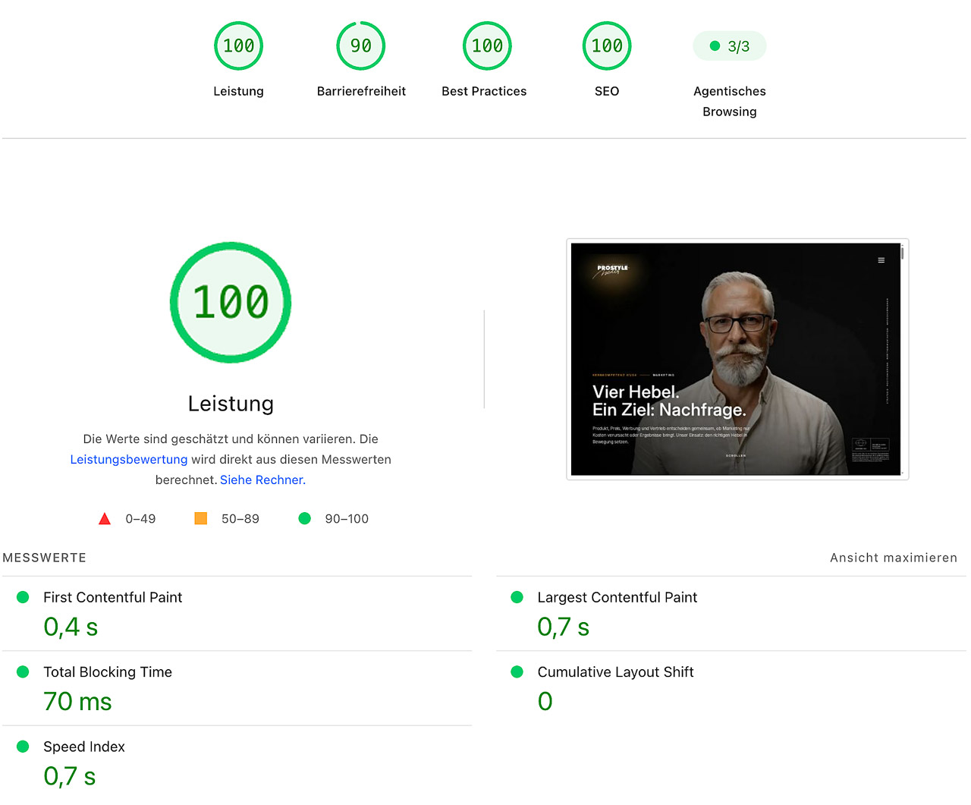Select the Cumulative Layout Shift value 0
This screenshot has width=971, height=805.
[x=545, y=702]
